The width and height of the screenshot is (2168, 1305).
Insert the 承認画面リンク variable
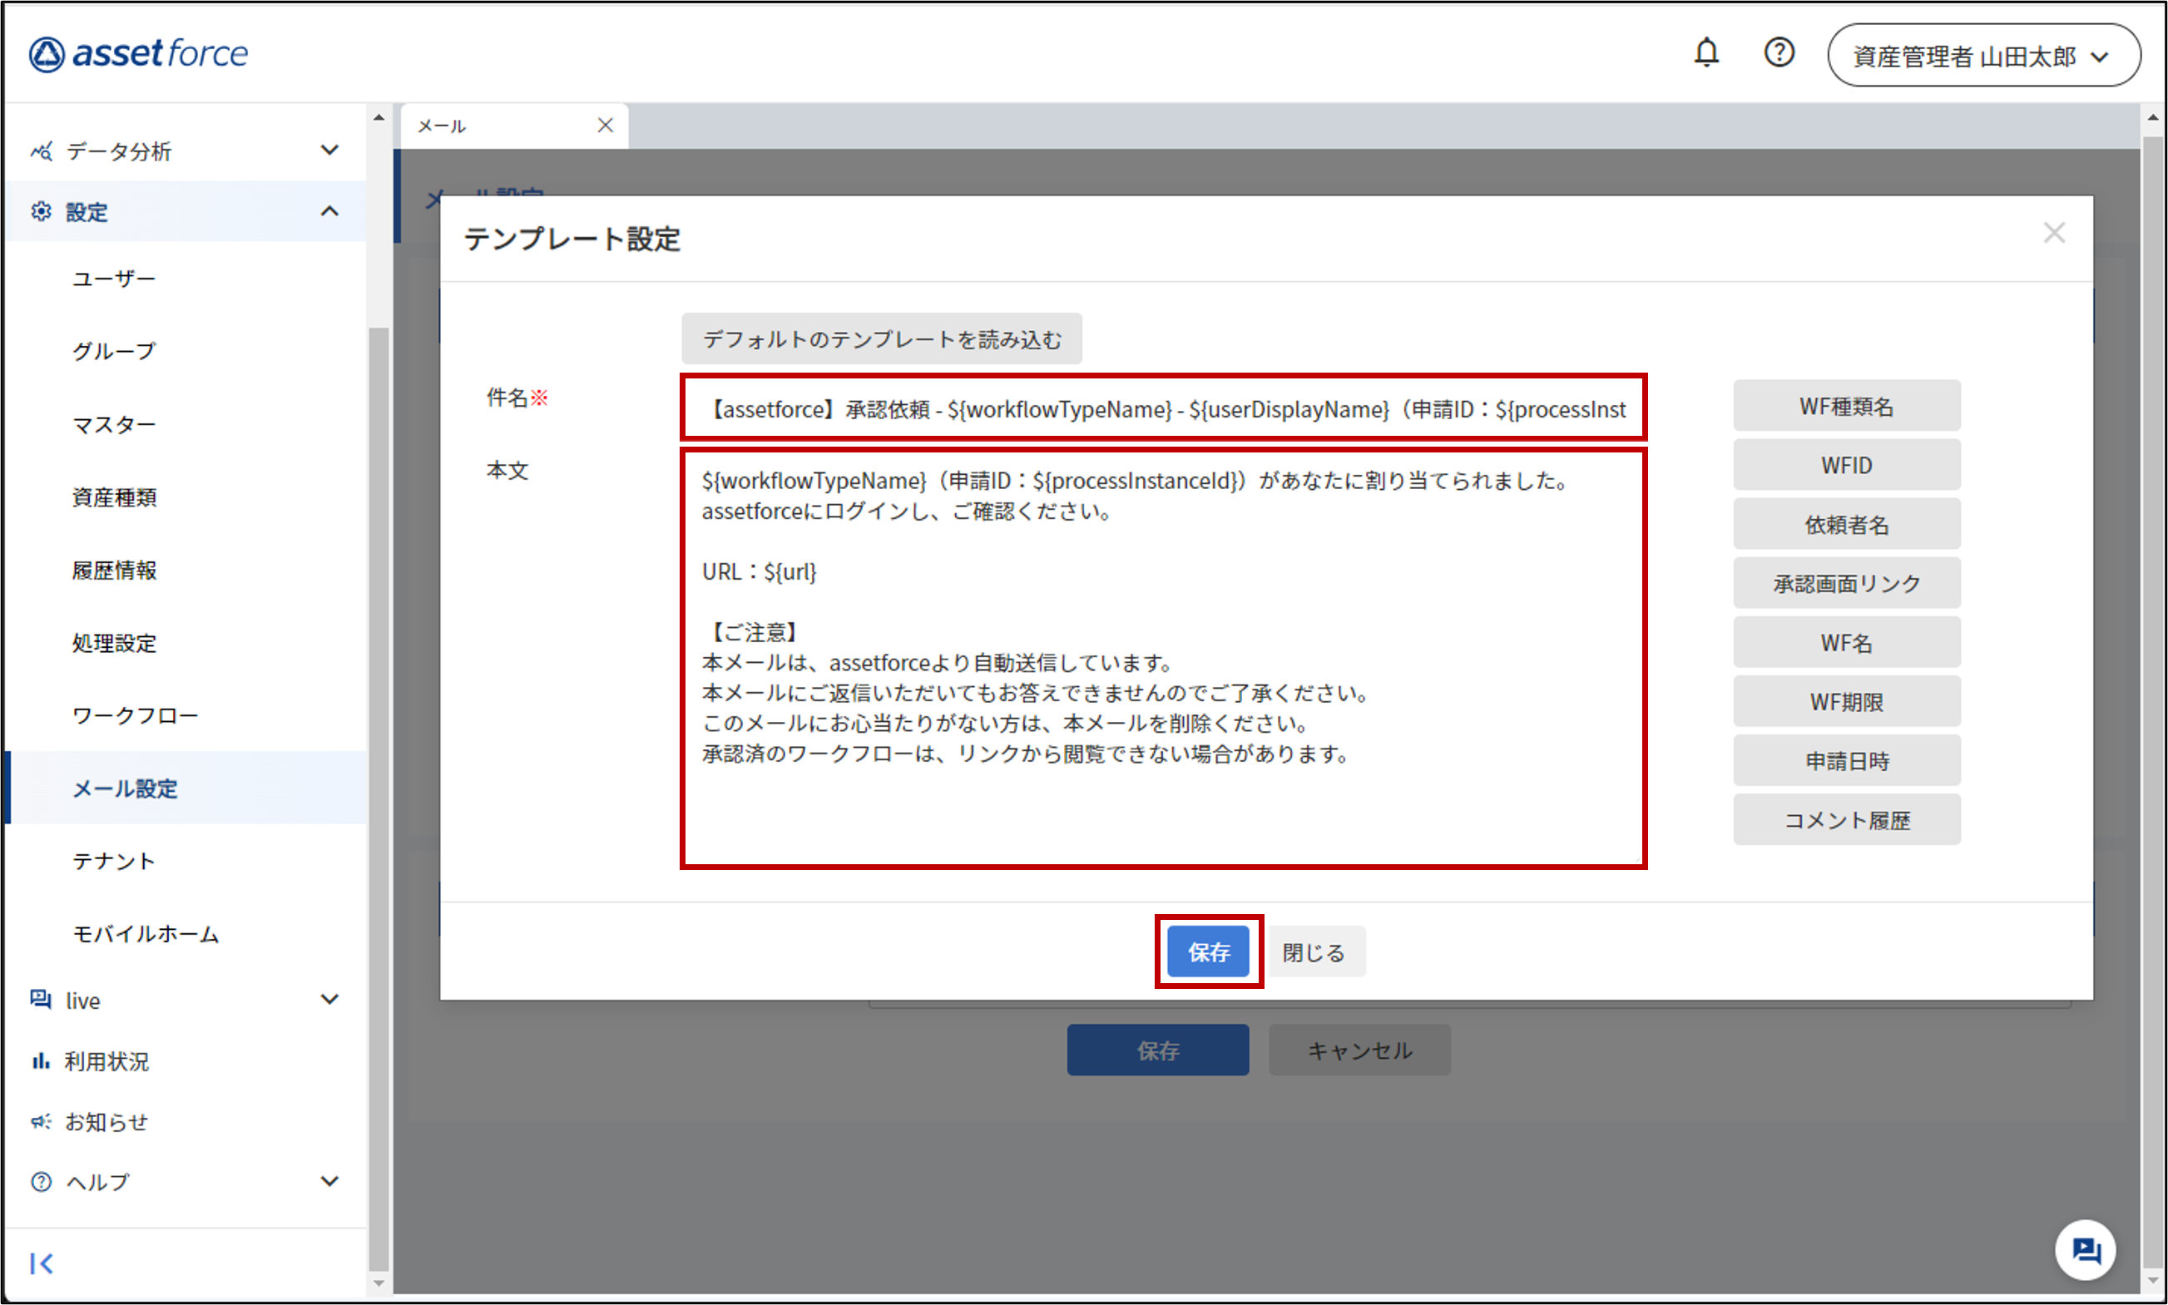(x=1846, y=583)
